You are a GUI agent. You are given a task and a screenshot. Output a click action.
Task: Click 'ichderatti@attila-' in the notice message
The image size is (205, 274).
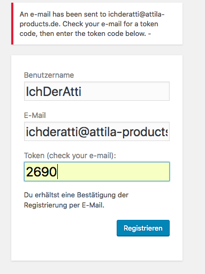(136, 14)
